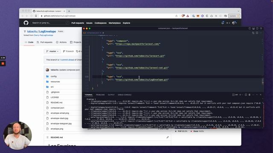
Task: Click the browser bookmark icon
Action: pos(36,16)
